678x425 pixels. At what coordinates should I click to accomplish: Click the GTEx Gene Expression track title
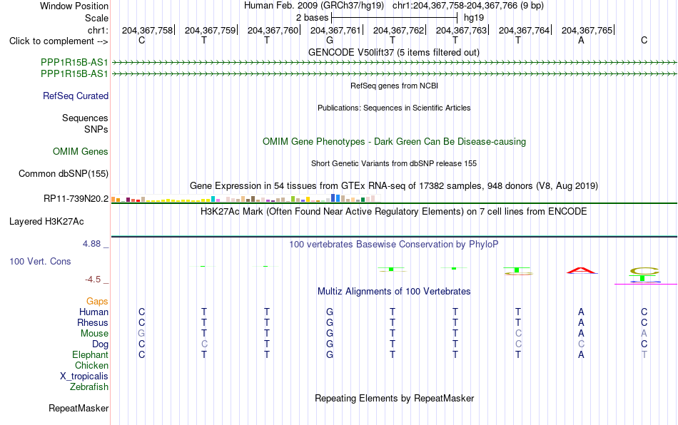(x=394, y=186)
